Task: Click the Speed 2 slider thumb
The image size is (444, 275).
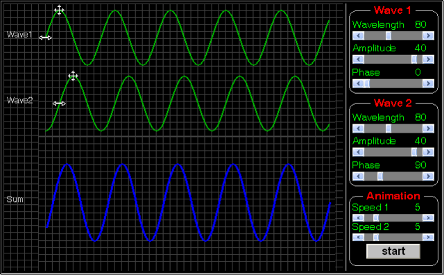Action: [x=376, y=237]
